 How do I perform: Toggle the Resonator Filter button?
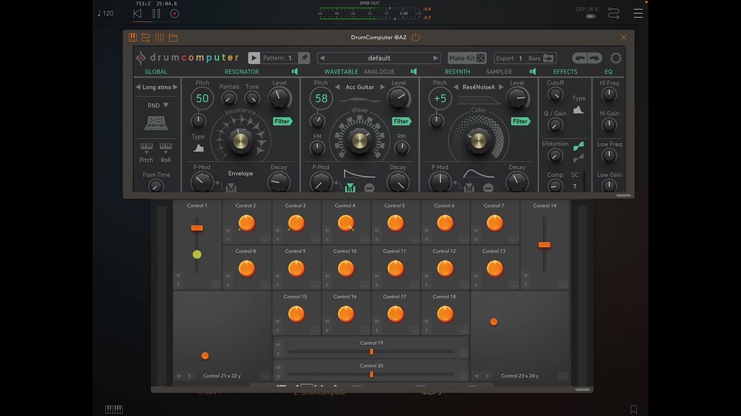point(283,121)
